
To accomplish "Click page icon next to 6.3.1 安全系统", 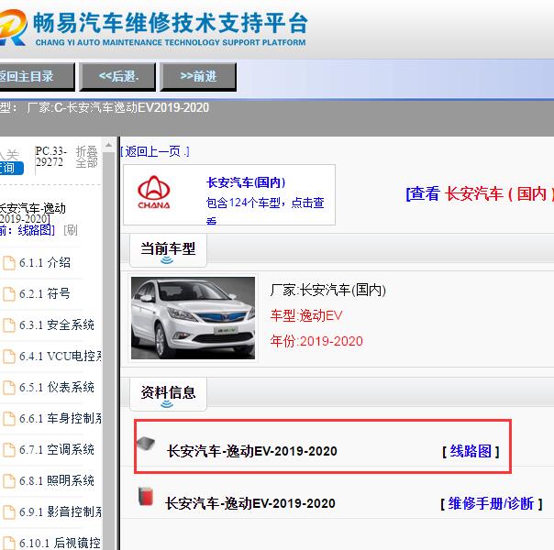I will 9,325.
